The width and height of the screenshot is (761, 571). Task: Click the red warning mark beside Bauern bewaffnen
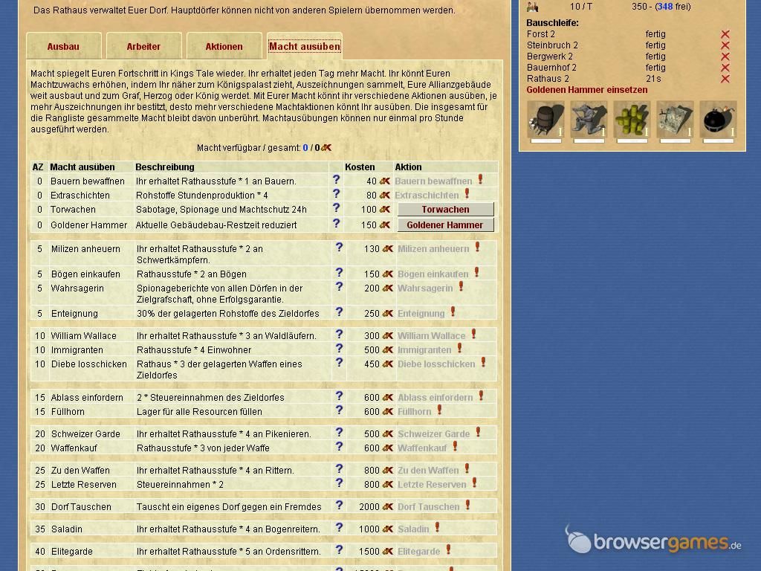tap(481, 179)
